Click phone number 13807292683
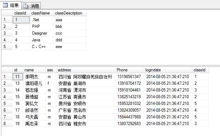This screenshot has width=220, height=136. [x=129, y=124]
